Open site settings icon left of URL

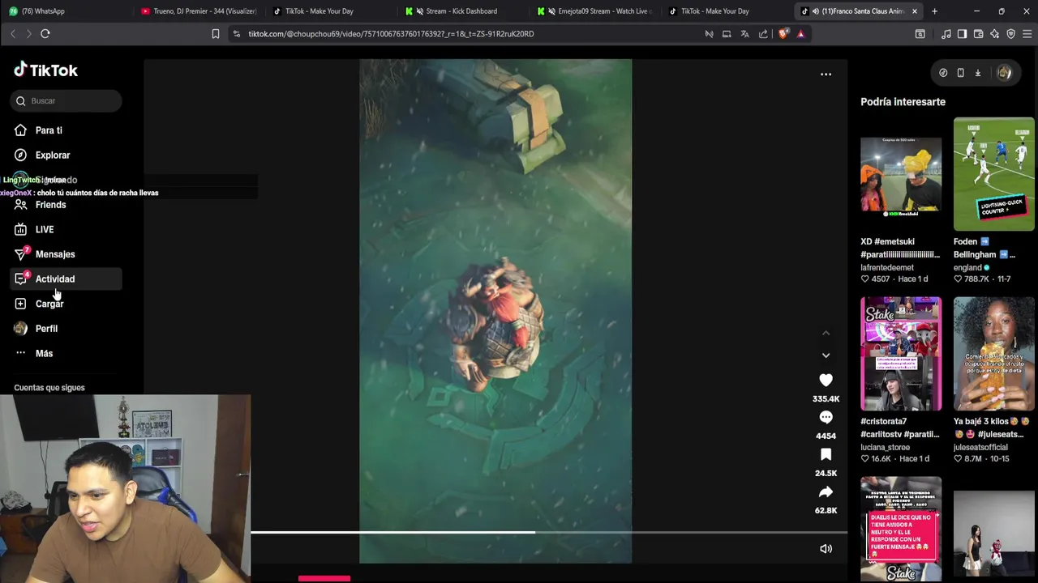[x=236, y=34]
